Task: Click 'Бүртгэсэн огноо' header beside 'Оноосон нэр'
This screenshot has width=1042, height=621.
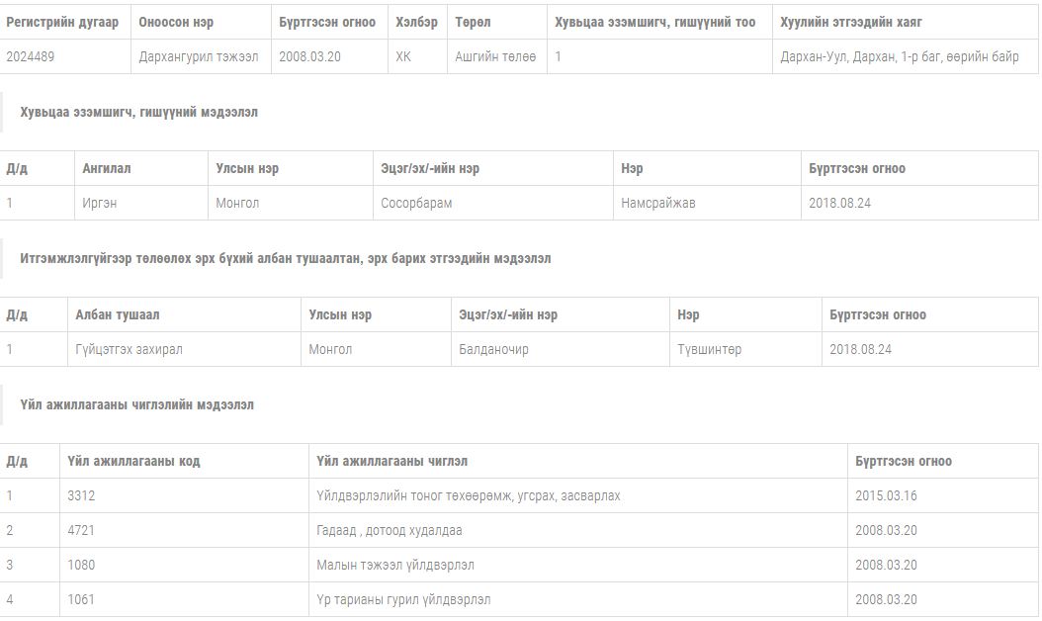Action: tap(327, 22)
